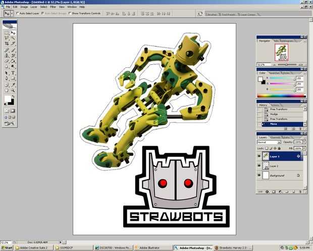This screenshot has height=251, width=313.
Task: Select the Dodge tool
Action: [13, 66]
